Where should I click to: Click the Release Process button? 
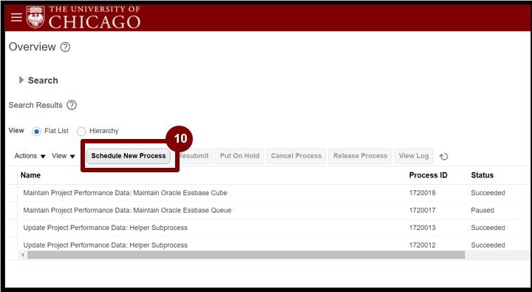360,156
